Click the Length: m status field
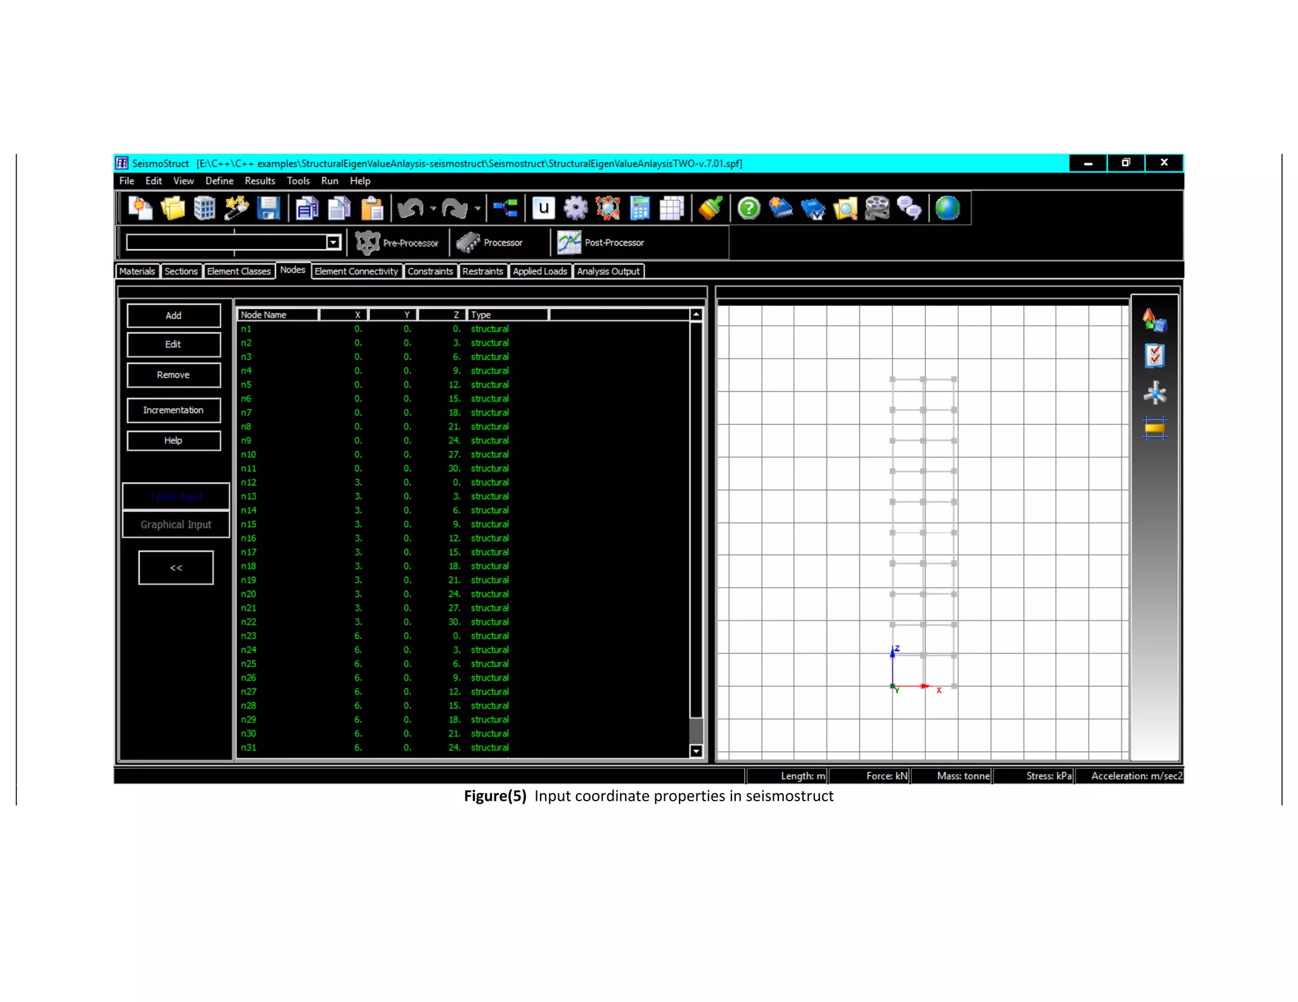 coord(787,776)
